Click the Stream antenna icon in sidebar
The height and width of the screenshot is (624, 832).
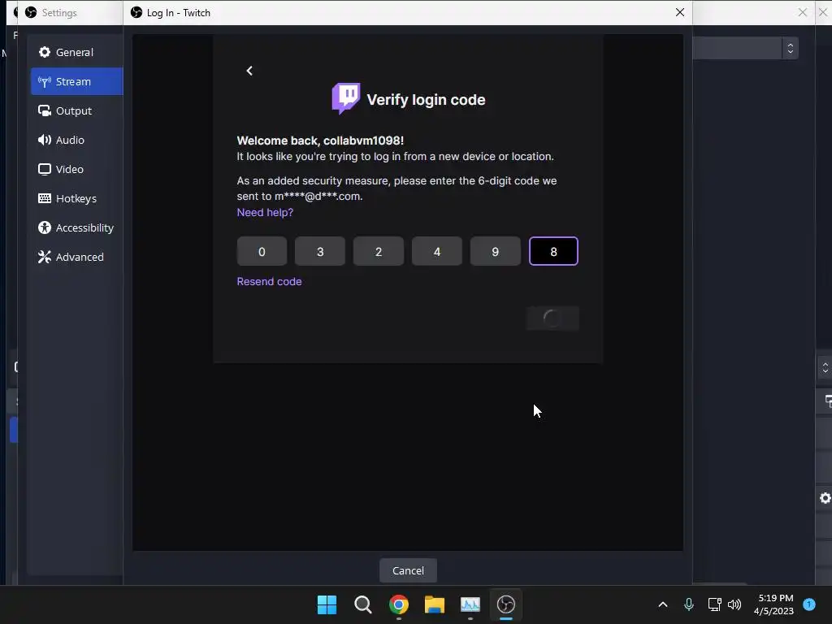45,82
